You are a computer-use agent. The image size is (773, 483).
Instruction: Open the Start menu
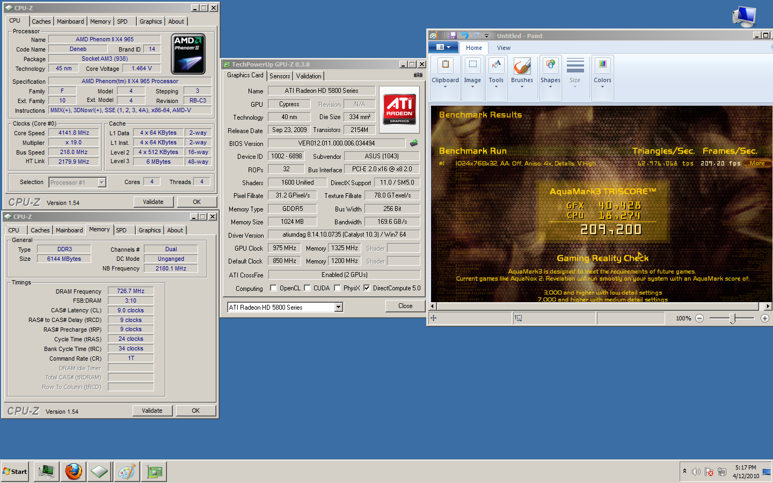coord(15,472)
